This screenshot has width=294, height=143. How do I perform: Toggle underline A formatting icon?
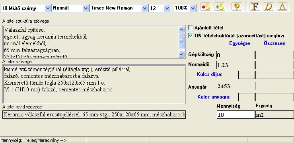click(x=282, y=7)
